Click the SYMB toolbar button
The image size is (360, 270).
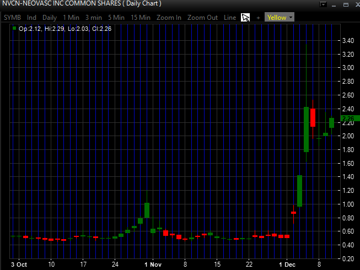(x=12, y=18)
